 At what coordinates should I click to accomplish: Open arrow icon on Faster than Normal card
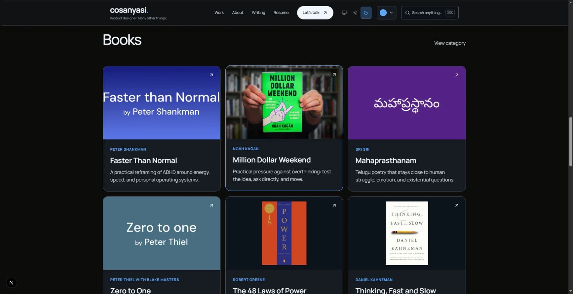tap(211, 75)
